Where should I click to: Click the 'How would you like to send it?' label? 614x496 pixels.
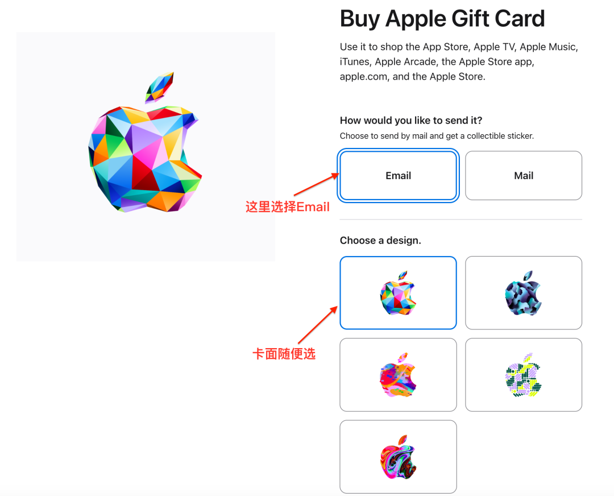click(411, 120)
